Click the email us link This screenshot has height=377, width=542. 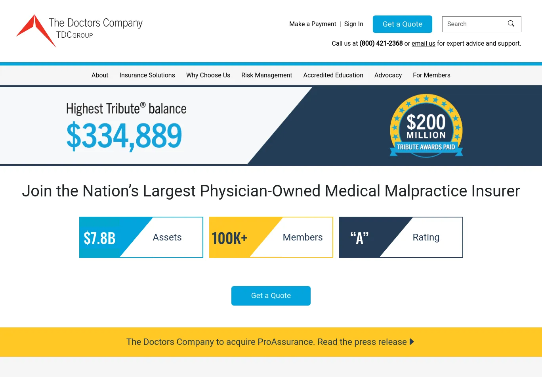tap(423, 44)
